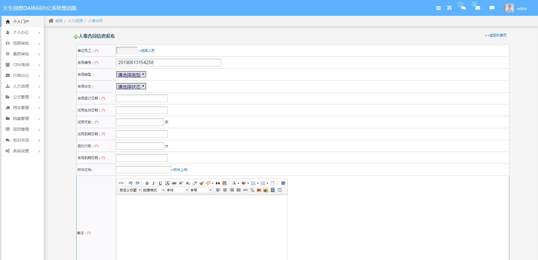Open the font color picker

click(234, 183)
